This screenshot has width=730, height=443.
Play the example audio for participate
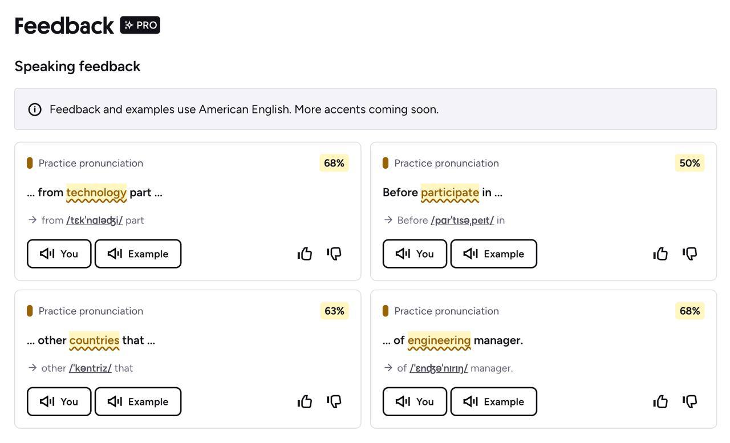pos(494,254)
